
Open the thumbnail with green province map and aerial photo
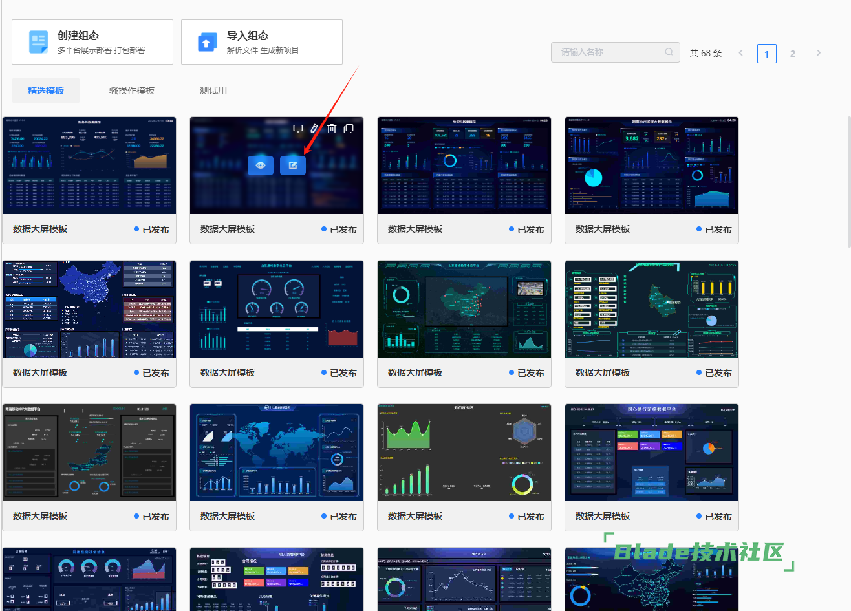pos(464,309)
